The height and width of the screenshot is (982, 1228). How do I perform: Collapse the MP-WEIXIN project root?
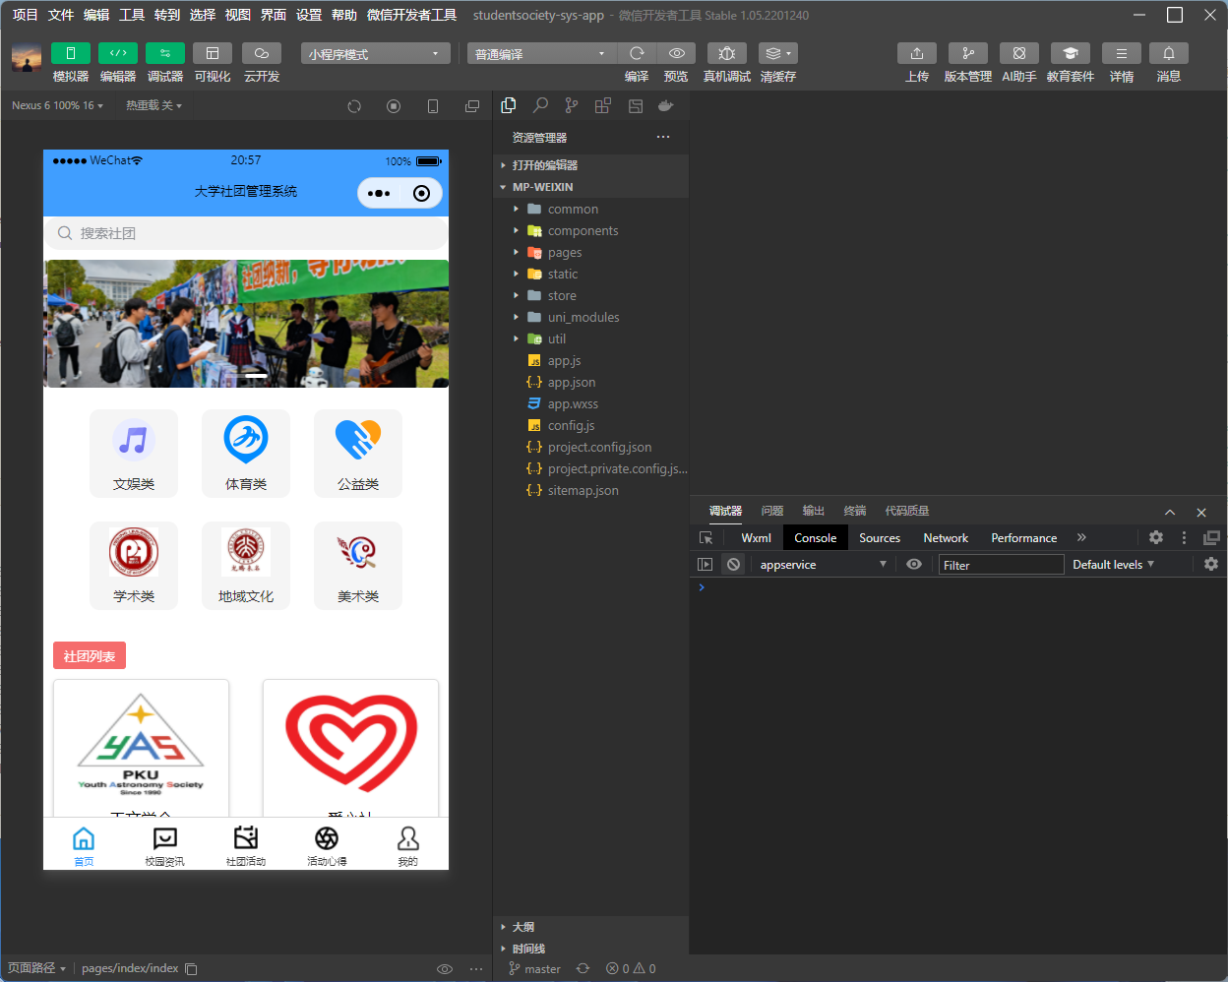(590, 187)
